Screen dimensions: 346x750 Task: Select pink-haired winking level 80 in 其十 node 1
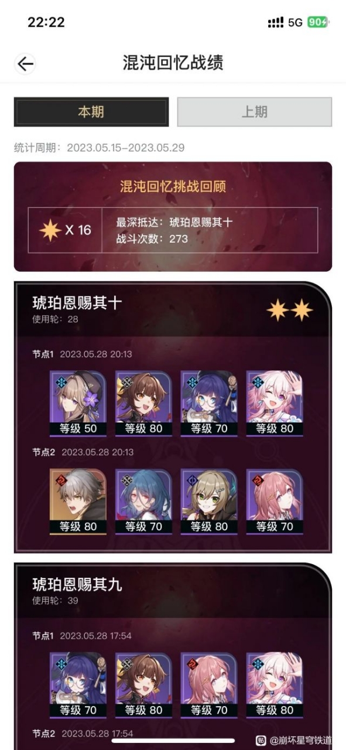pyautogui.click(x=275, y=403)
